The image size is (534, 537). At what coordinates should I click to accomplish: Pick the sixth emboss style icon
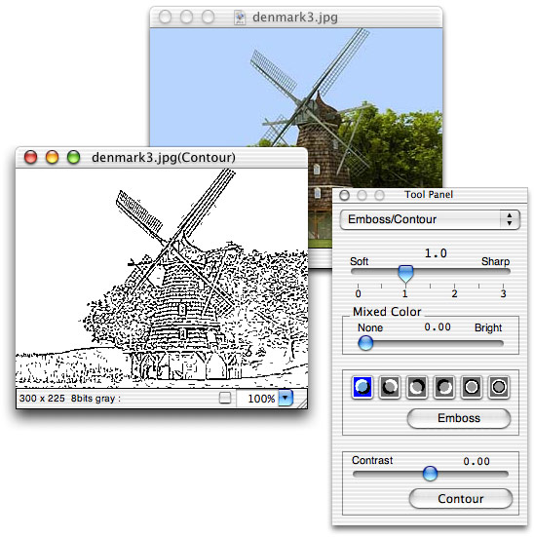point(499,387)
